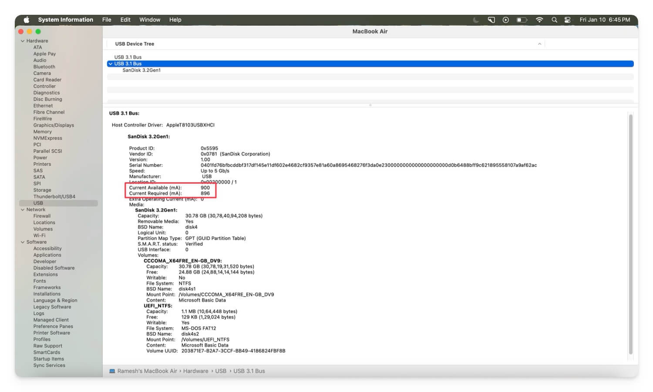This screenshot has height=392, width=653.
Task: Open Spotlight search from the menu bar
Action: coord(554,20)
